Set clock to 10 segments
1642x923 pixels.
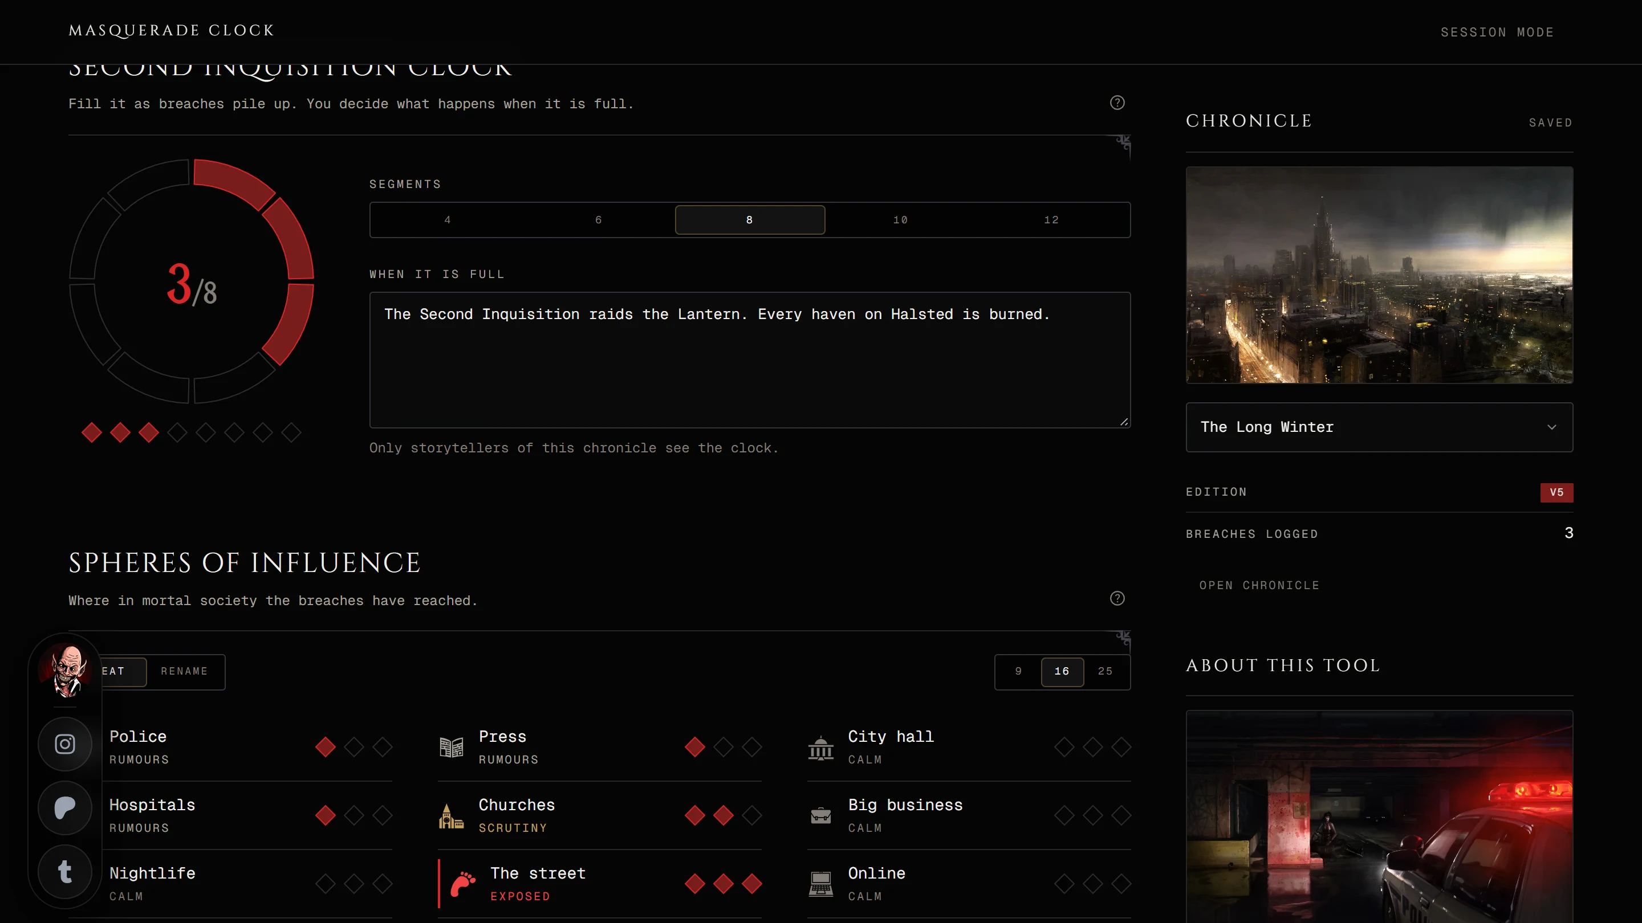click(x=901, y=220)
